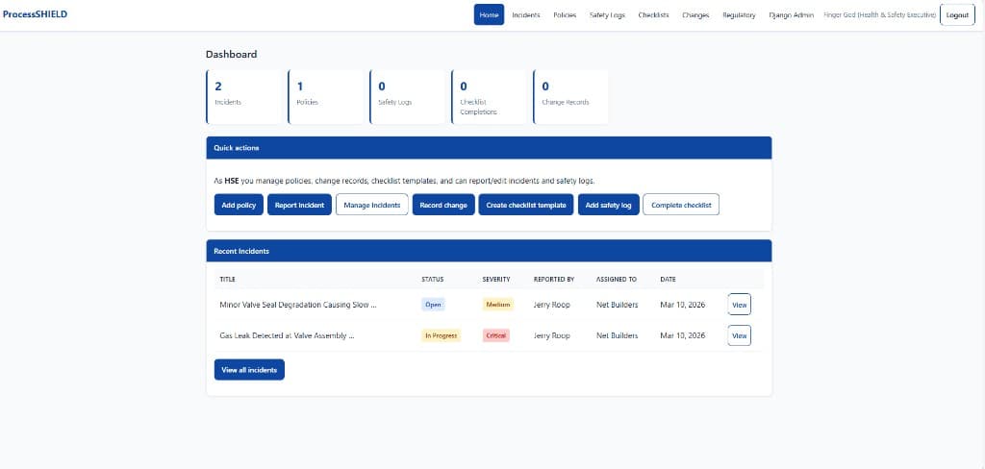The width and height of the screenshot is (985, 469).
Task: Open the Policies count card
Action: click(x=325, y=97)
